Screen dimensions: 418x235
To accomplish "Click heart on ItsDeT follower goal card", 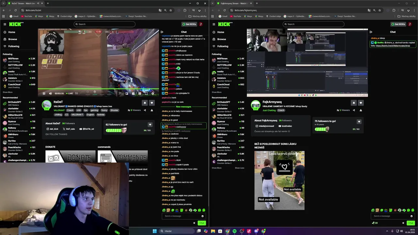I will click(x=150, y=125).
